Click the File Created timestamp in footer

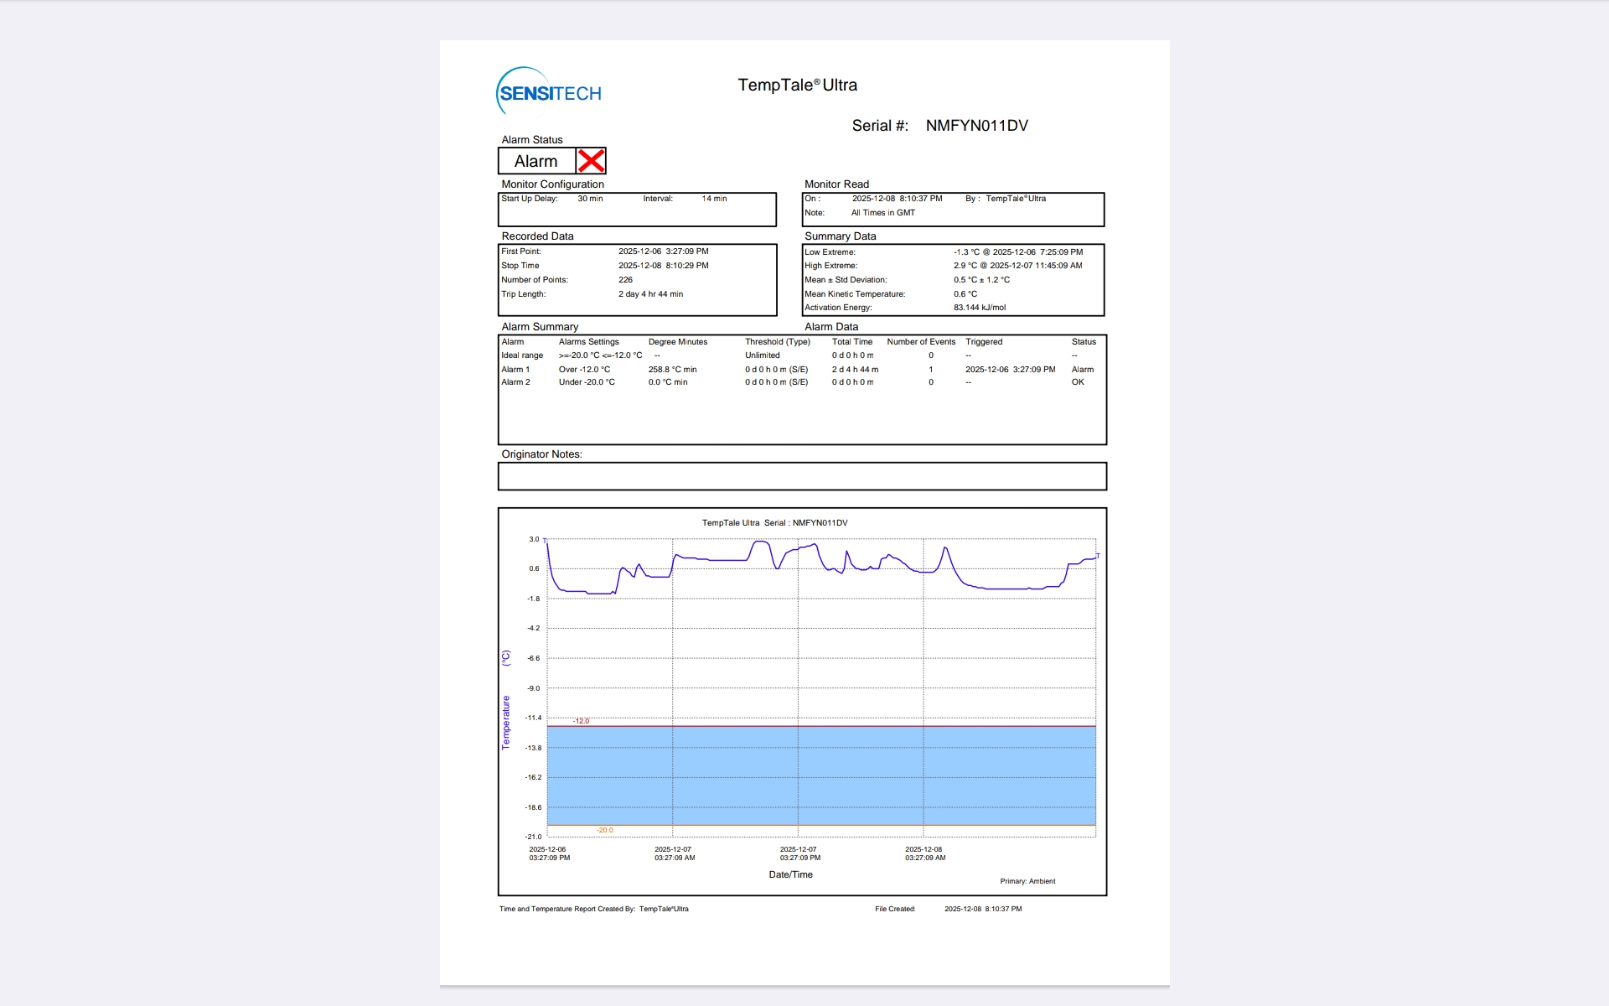(983, 909)
